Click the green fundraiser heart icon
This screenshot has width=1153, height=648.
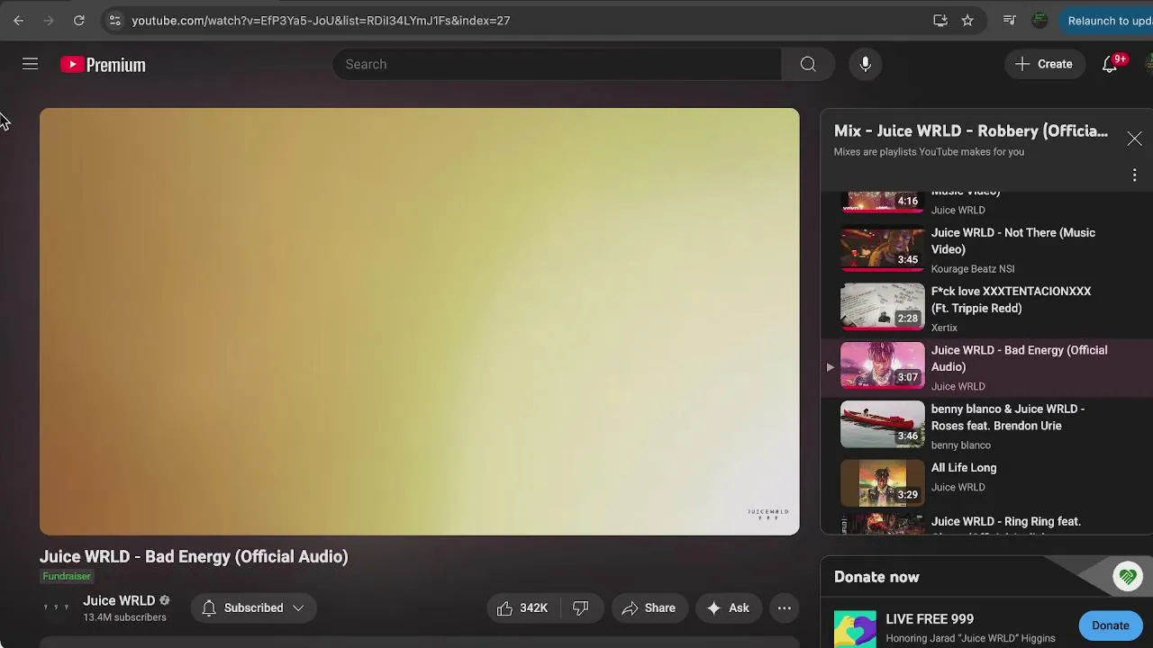(x=1127, y=576)
